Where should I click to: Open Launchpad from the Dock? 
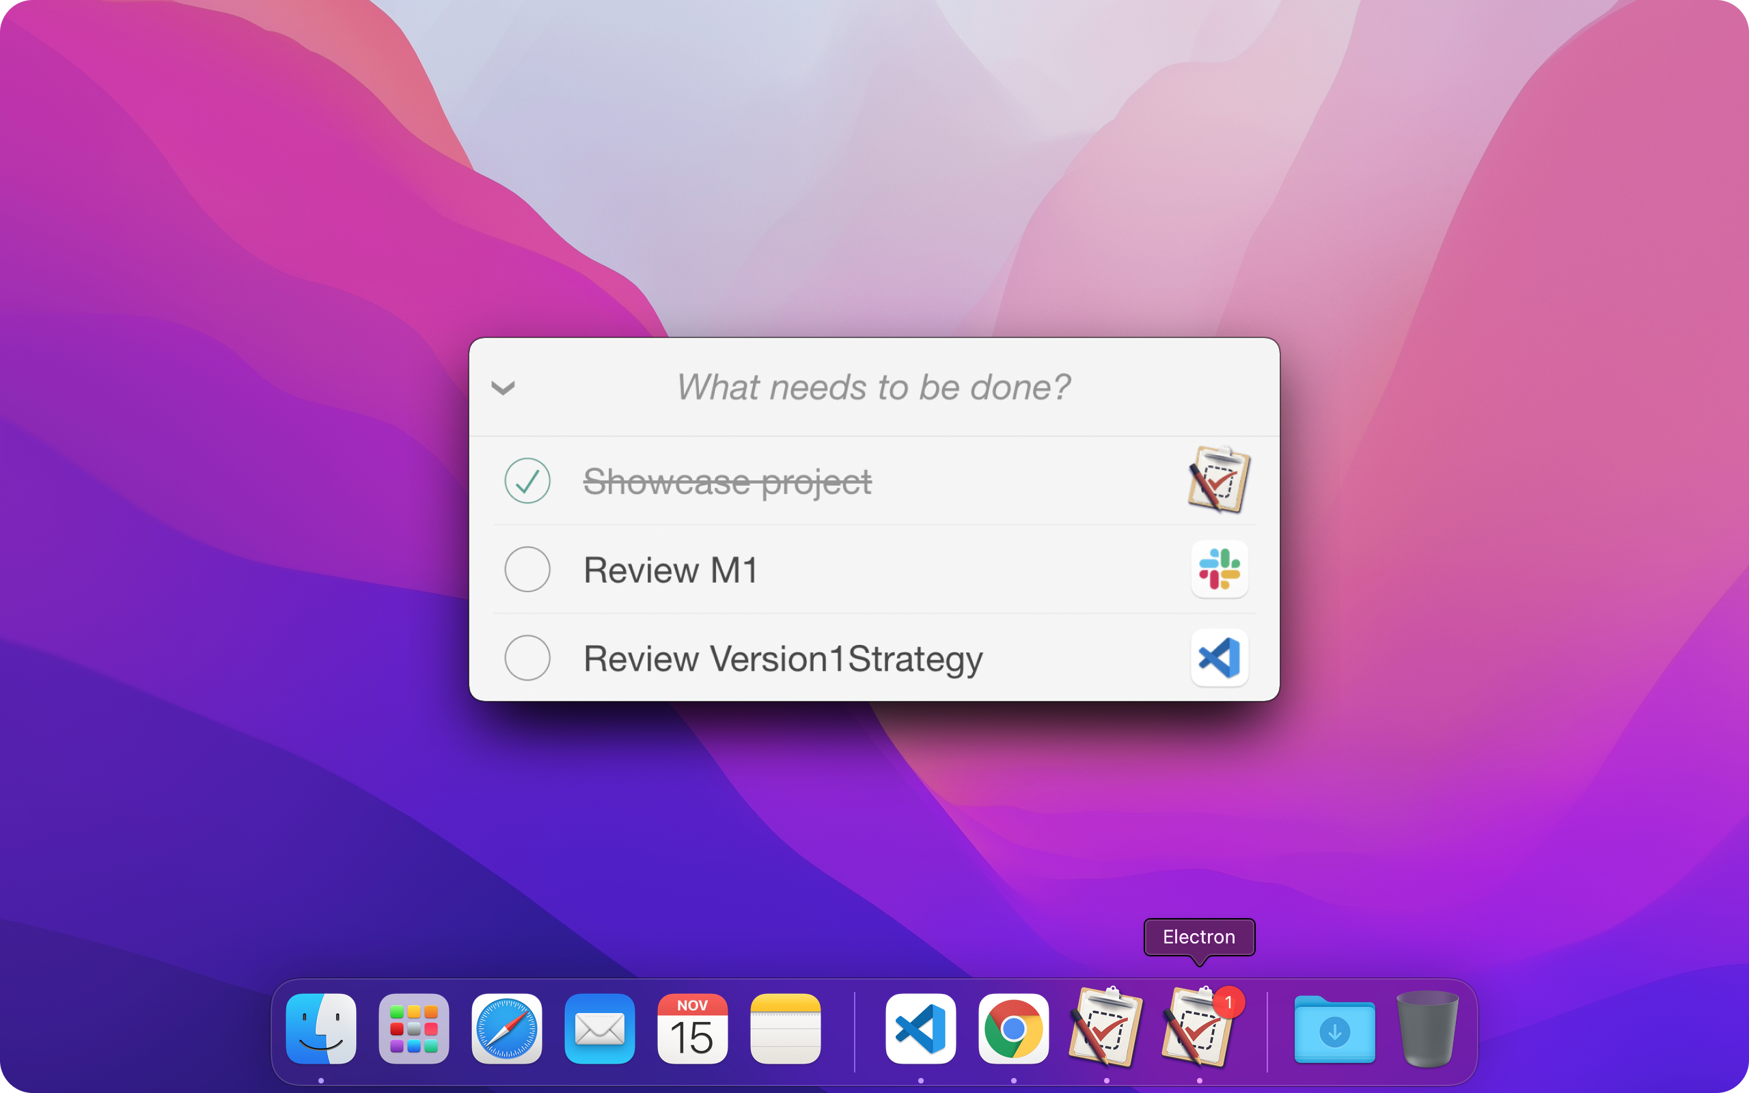pyautogui.click(x=414, y=1029)
